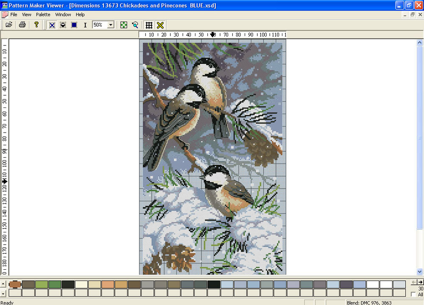Select the half-filled circle view icon
424x305 pixels.
click(63, 25)
